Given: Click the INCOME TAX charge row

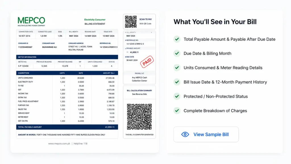Looking at the screenshot, I should tap(67, 93).
